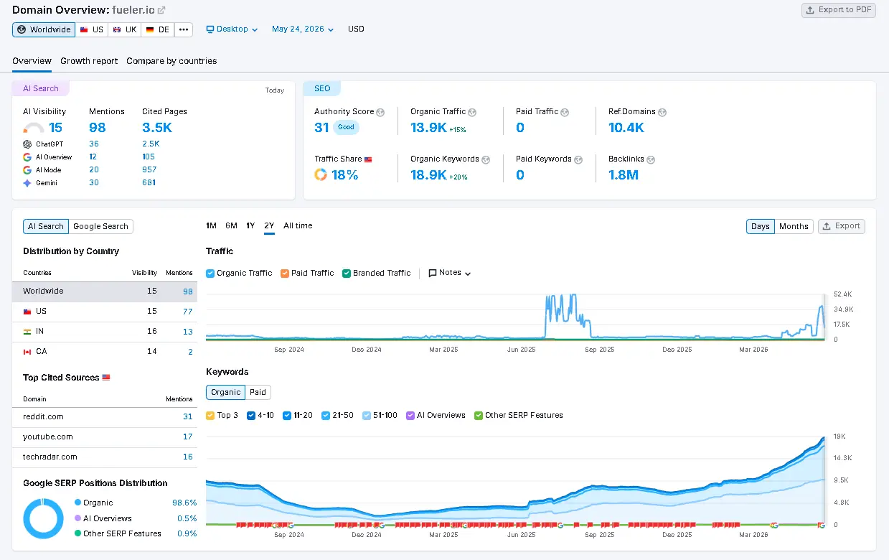
Task: Select the AI Search toggle tab
Action: click(46, 226)
